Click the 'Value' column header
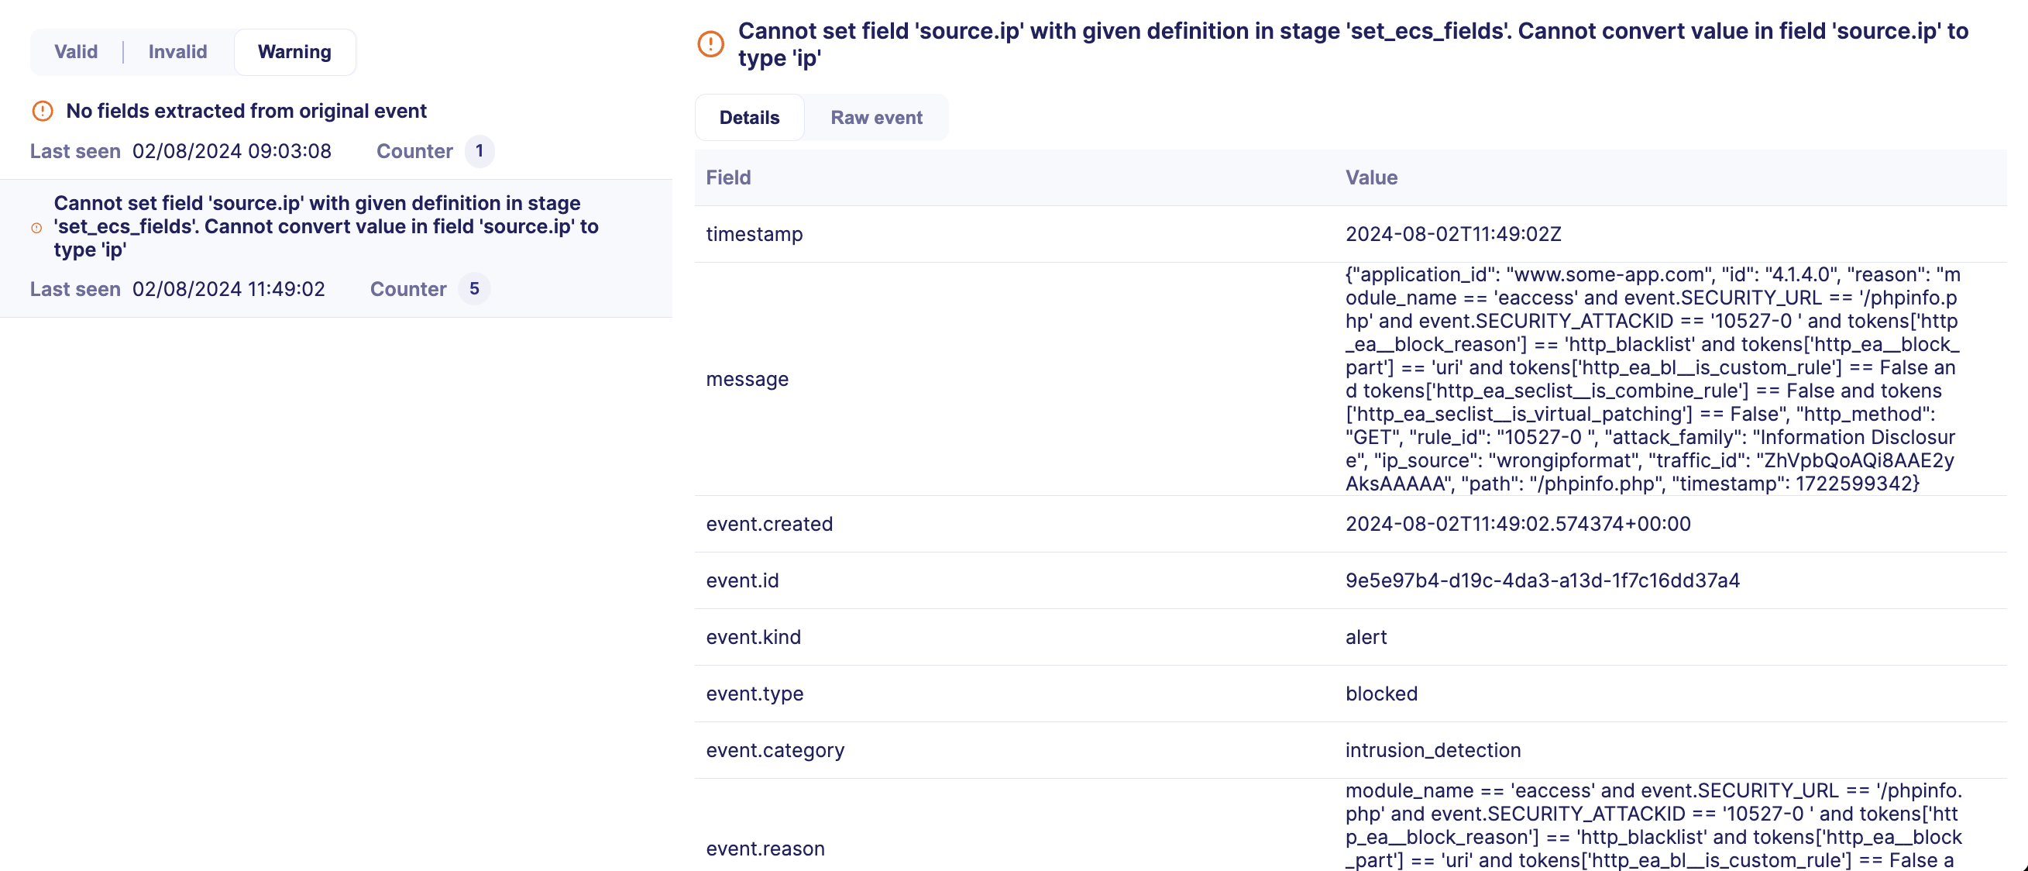 [x=1371, y=177]
